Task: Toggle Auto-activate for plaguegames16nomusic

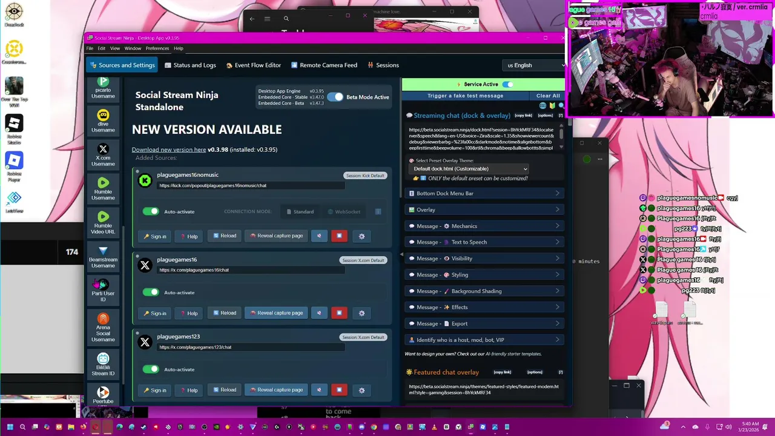Action: pos(151,211)
